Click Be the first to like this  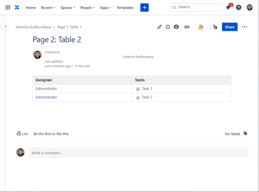coord(51,134)
